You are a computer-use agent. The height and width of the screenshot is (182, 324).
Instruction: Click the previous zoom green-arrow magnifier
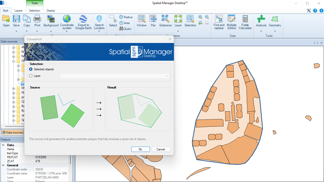point(200,23)
